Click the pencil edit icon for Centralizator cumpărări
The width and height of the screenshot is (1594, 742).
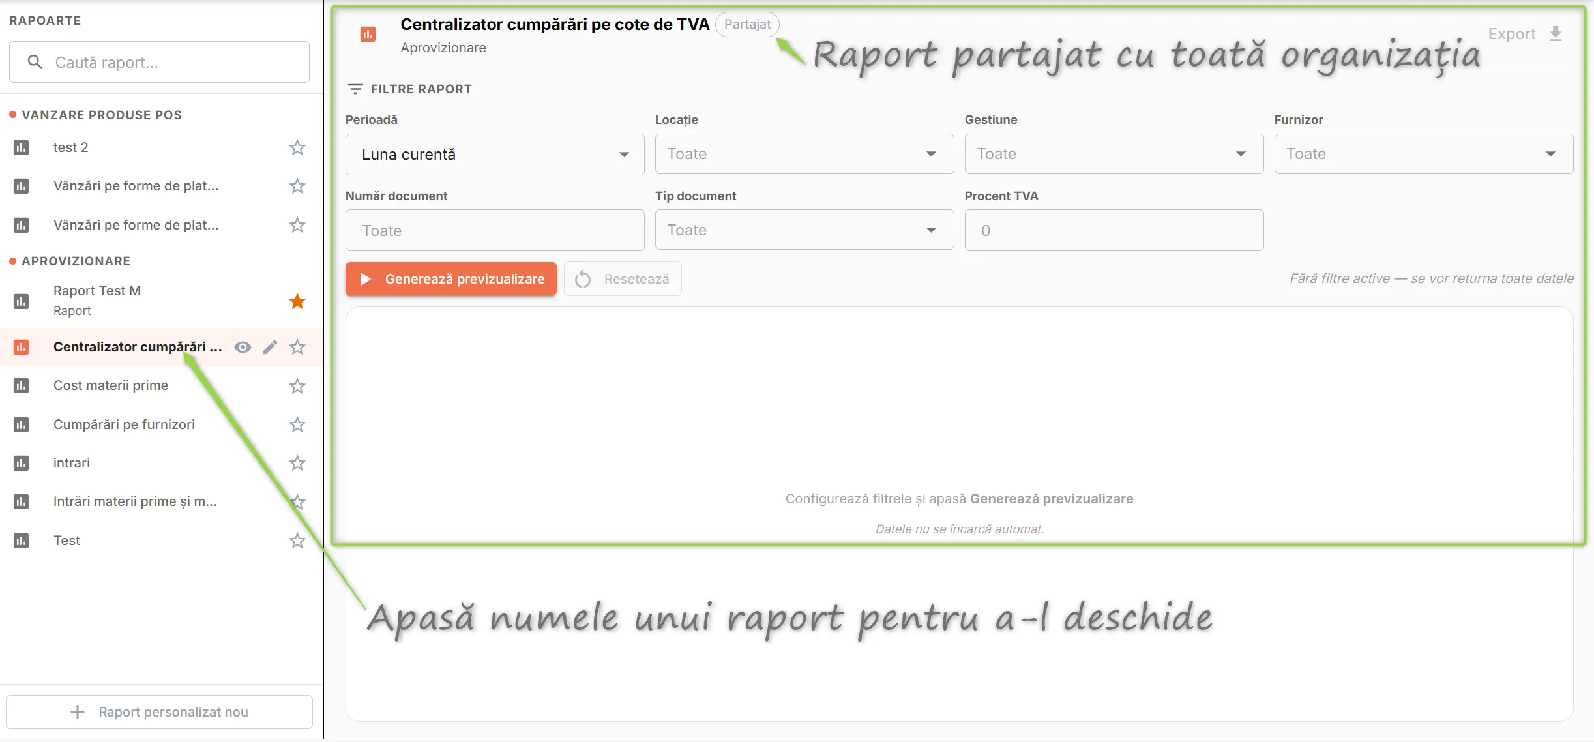click(x=270, y=347)
